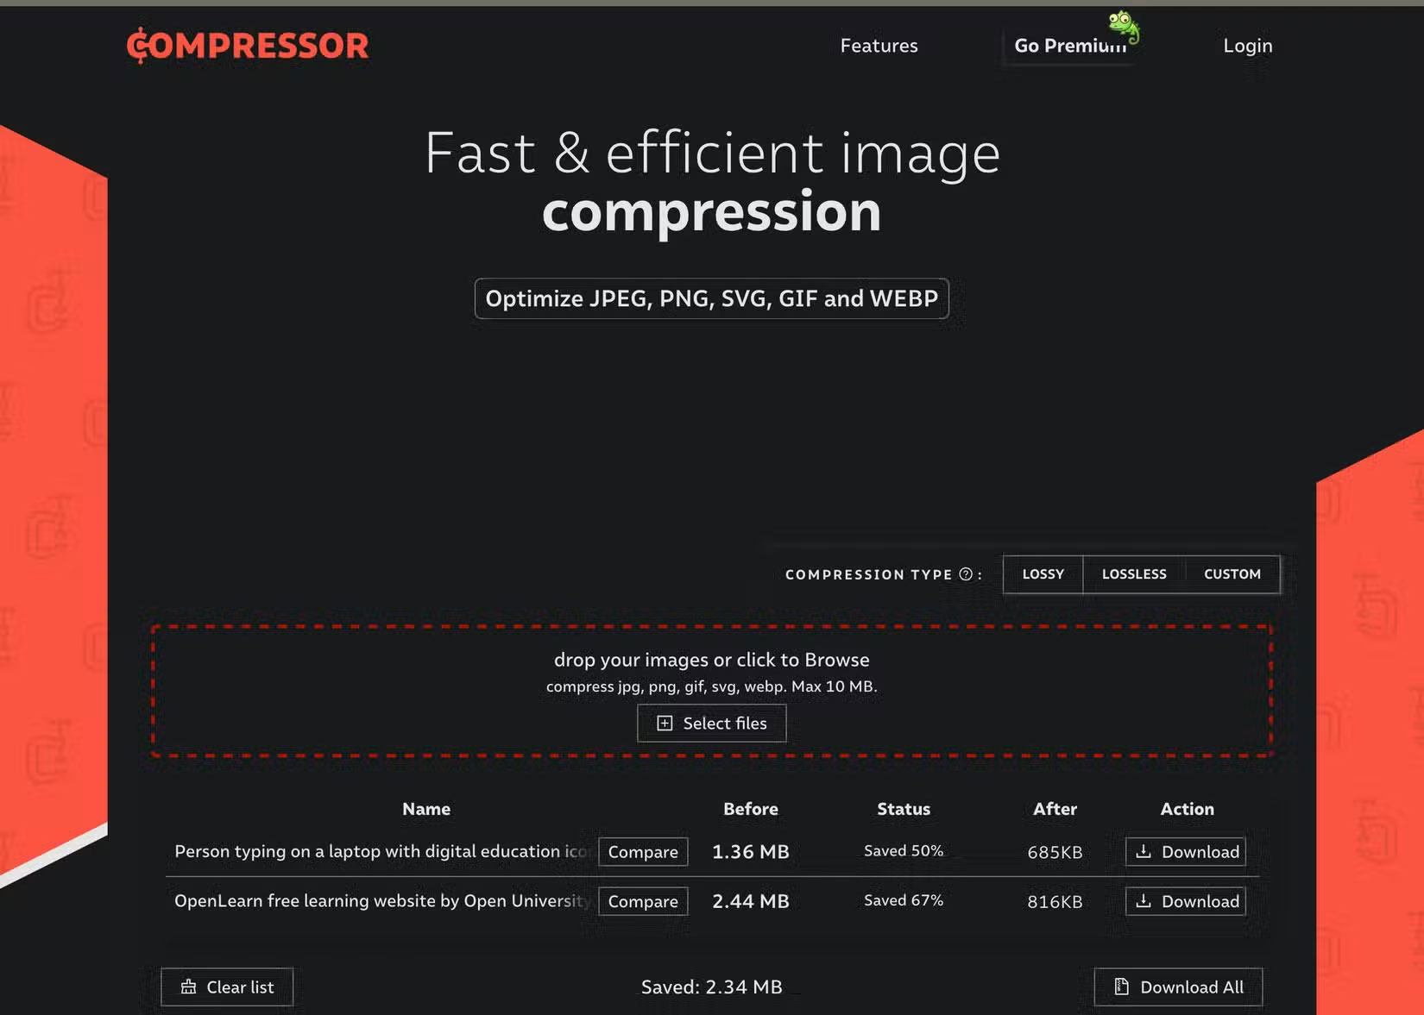Screen dimensions: 1424x1015
Task: Click the trash icon beside Clear list
Action: 188,987
